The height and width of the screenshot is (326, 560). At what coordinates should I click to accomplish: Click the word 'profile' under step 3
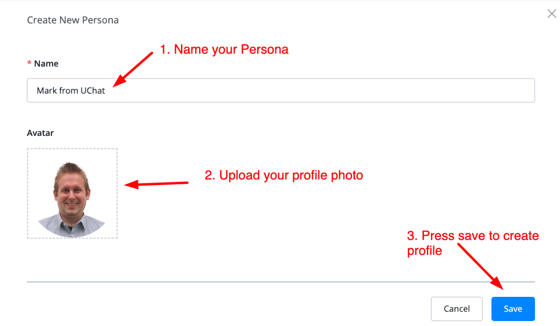(424, 251)
